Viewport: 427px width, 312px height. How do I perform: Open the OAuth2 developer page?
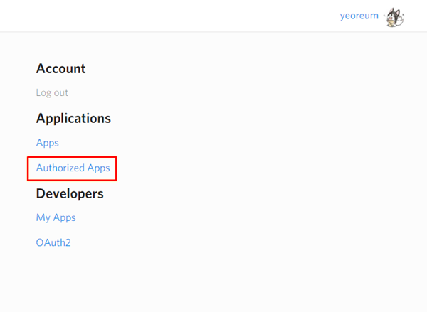point(53,243)
